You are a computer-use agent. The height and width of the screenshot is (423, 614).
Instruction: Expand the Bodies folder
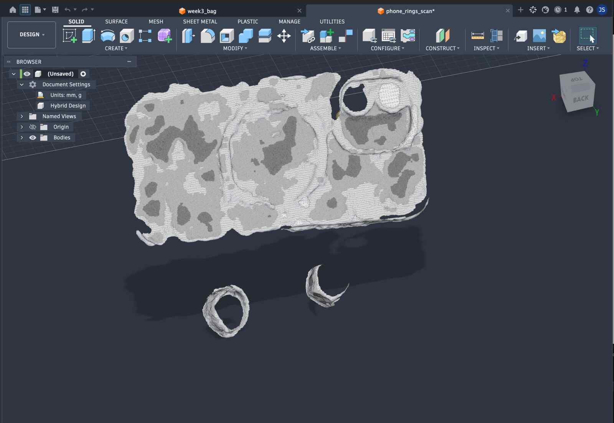pyautogui.click(x=22, y=137)
